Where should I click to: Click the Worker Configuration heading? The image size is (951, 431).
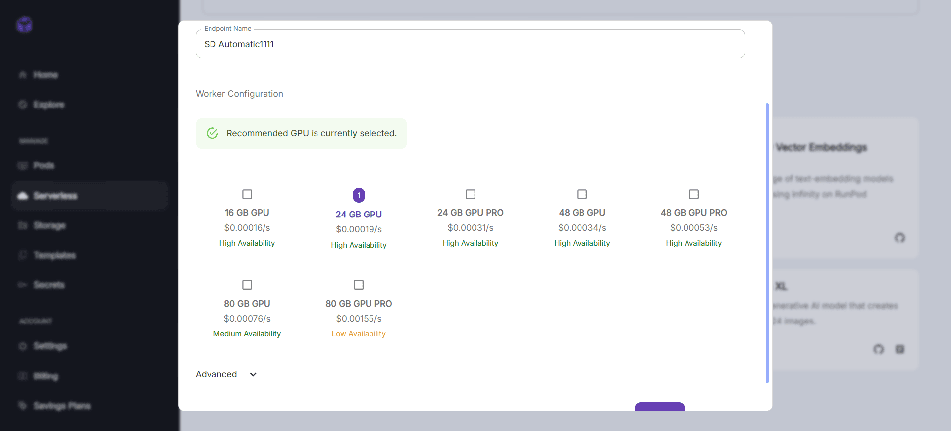(239, 94)
